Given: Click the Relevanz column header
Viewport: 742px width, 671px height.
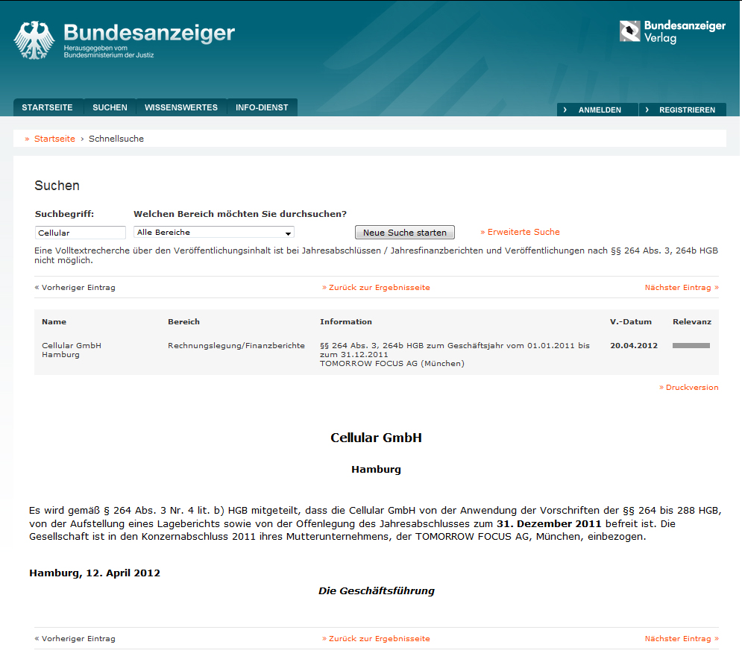Looking at the screenshot, I should [692, 322].
